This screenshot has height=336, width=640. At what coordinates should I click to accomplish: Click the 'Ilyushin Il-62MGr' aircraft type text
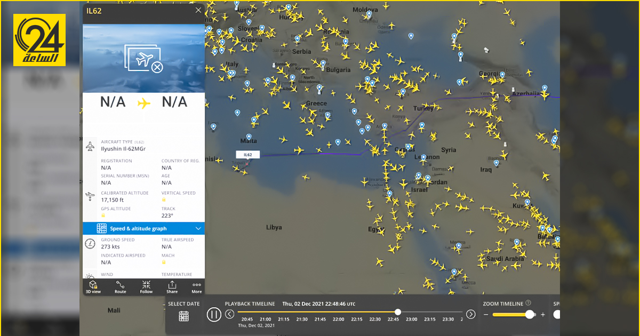(x=123, y=149)
